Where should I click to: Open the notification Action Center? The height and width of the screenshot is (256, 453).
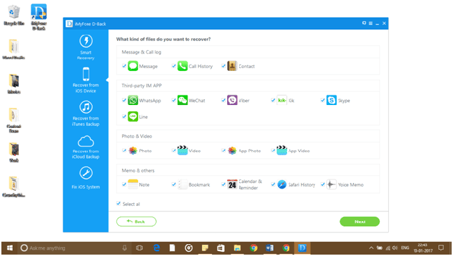pyautogui.click(x=441, y=248)
